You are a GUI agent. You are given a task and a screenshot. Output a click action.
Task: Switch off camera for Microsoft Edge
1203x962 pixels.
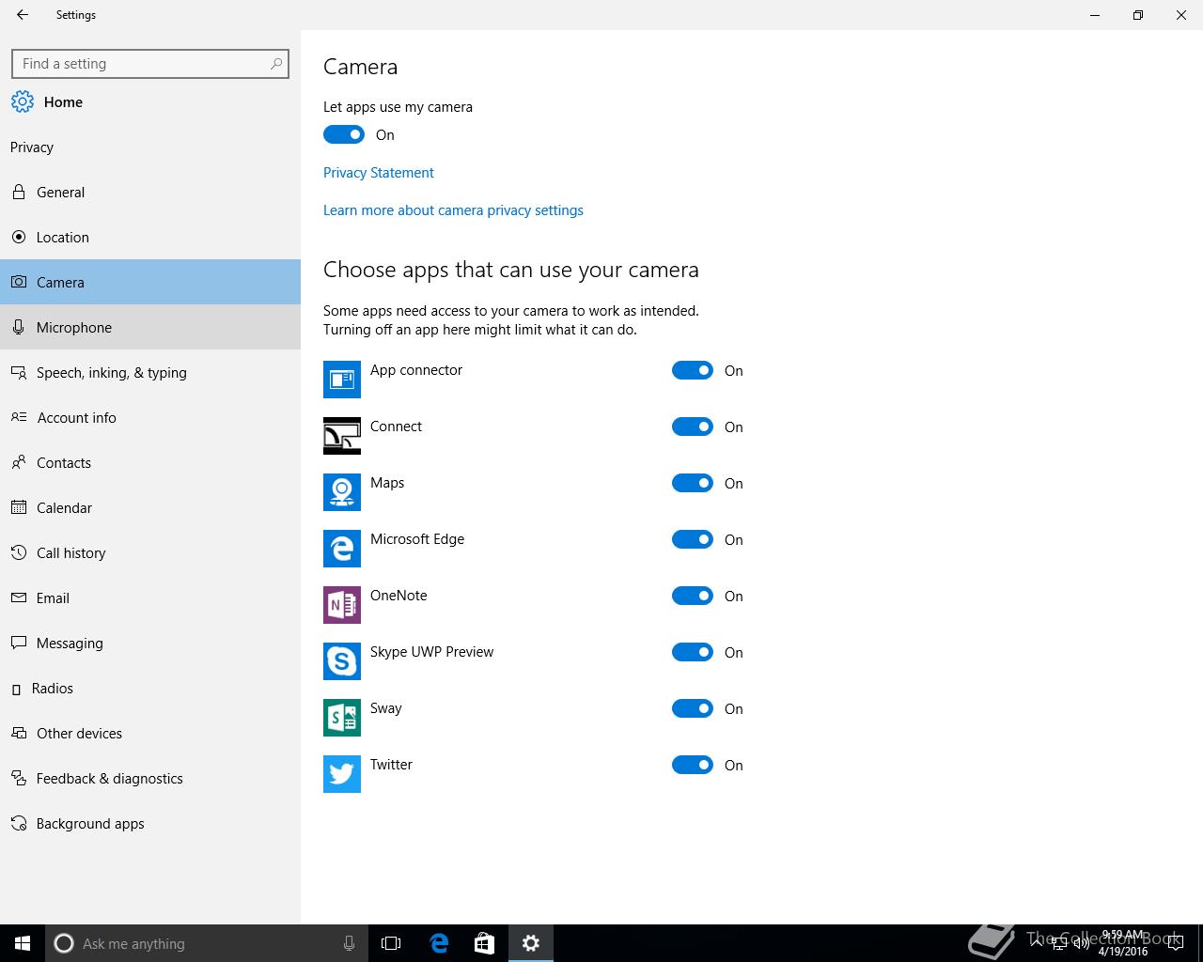[693, 539]
